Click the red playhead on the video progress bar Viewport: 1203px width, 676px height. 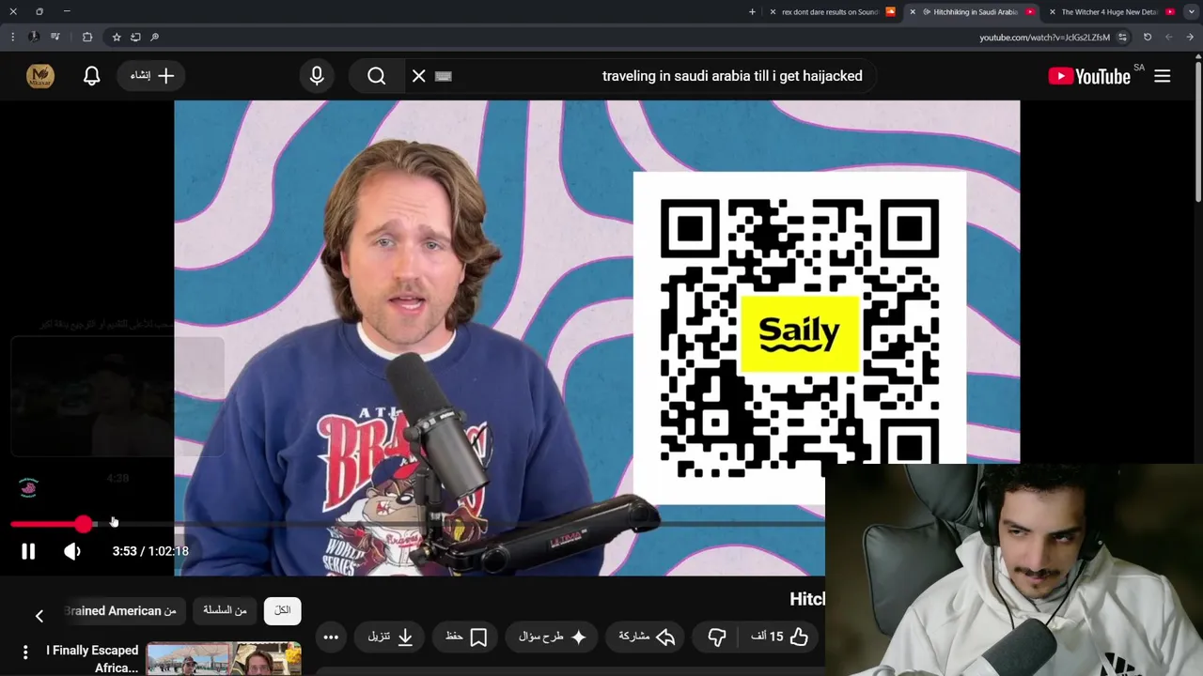click(84, 524)
